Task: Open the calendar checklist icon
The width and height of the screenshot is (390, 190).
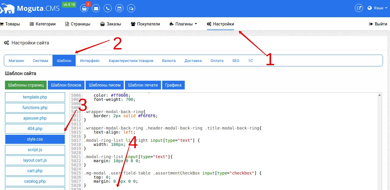Action: [x=119, y=8]
